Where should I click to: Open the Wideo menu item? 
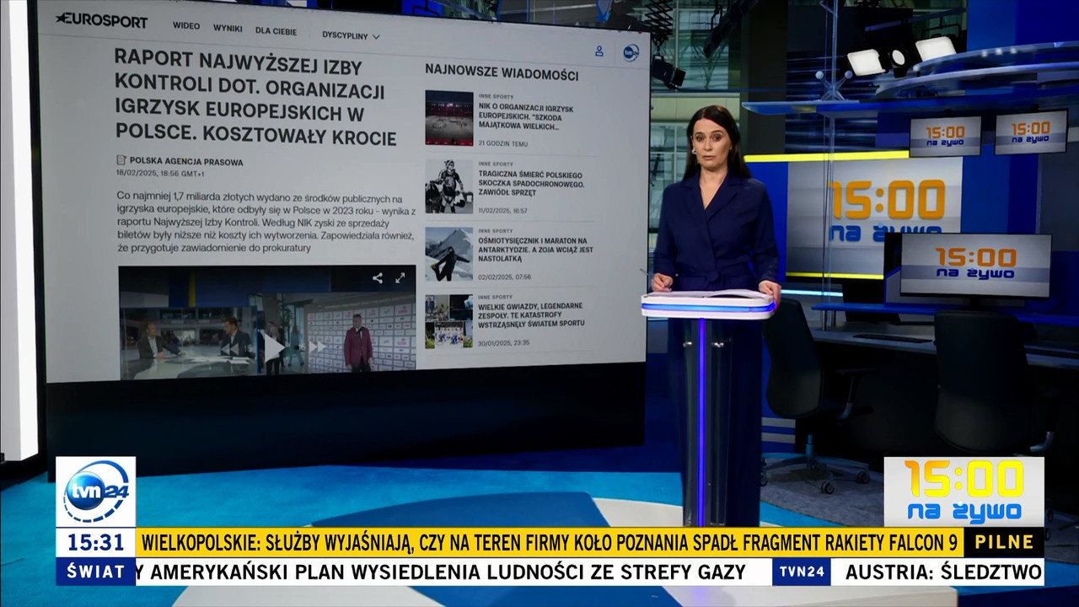(x=186, y=25)
